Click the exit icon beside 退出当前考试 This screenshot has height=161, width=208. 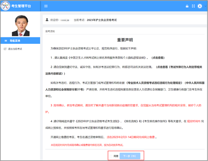tap(5, 49)
